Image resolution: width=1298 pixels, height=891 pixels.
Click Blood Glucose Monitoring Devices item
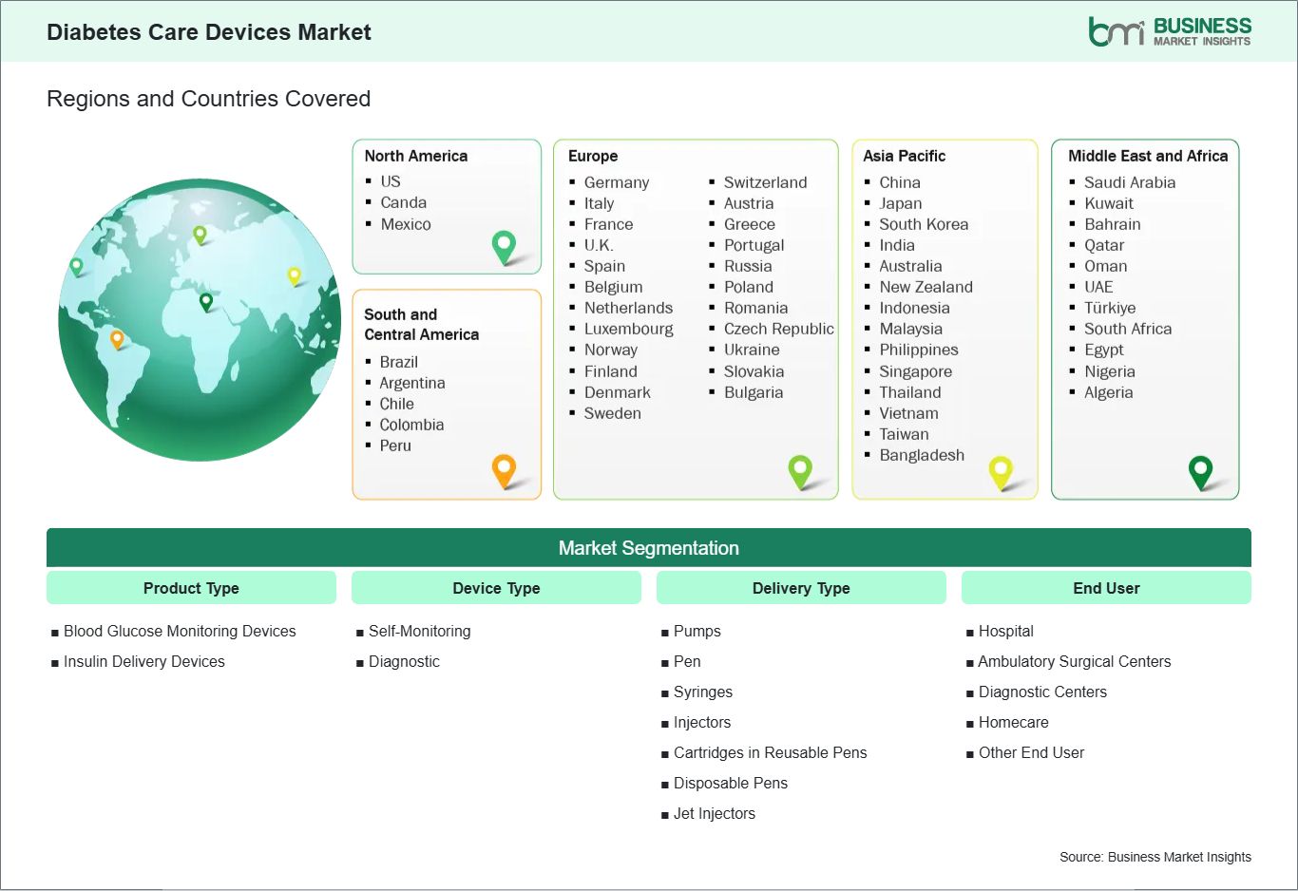coord(180,631)
